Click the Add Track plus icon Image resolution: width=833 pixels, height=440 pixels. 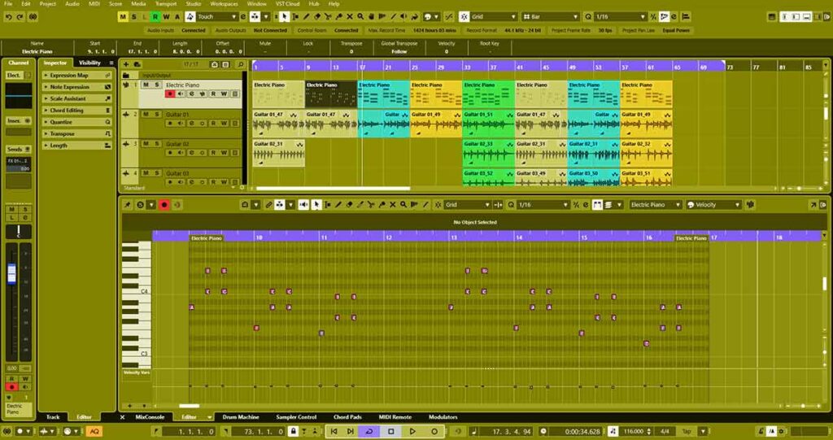126,63
